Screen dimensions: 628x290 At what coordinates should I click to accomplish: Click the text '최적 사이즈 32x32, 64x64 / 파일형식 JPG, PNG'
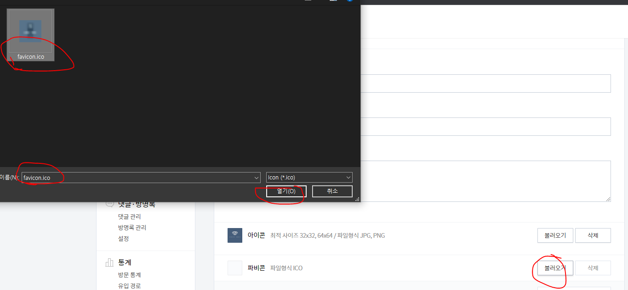tap(328, 235)
